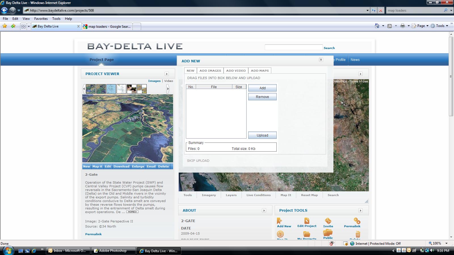
Task: Click the Public folders icon
Action: [328, 233]
